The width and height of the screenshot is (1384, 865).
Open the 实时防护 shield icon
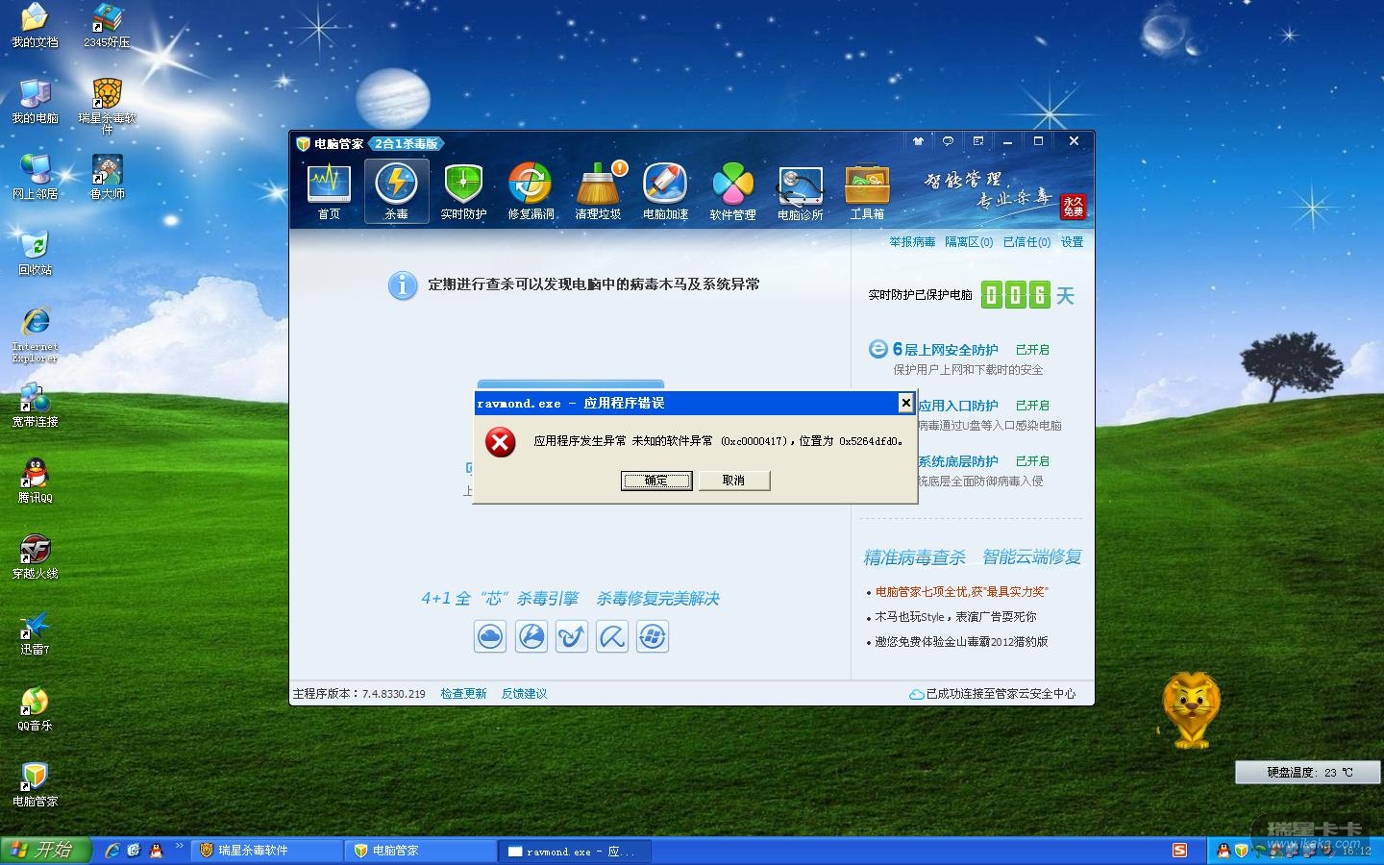[463, 191]
